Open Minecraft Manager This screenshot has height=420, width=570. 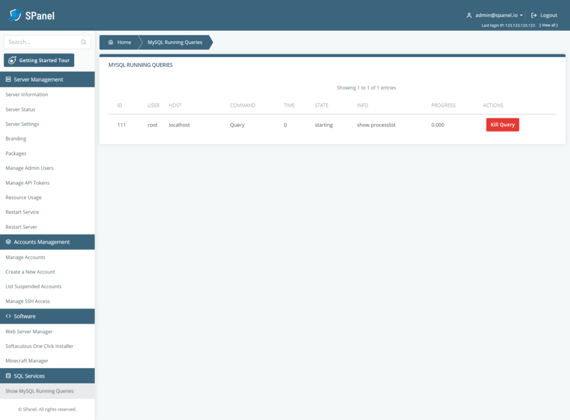tap(27, 361)
